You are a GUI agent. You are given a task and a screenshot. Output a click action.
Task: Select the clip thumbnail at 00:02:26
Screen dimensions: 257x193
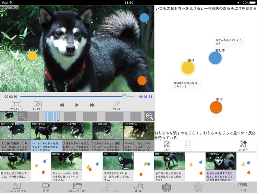tap(67, 161)
